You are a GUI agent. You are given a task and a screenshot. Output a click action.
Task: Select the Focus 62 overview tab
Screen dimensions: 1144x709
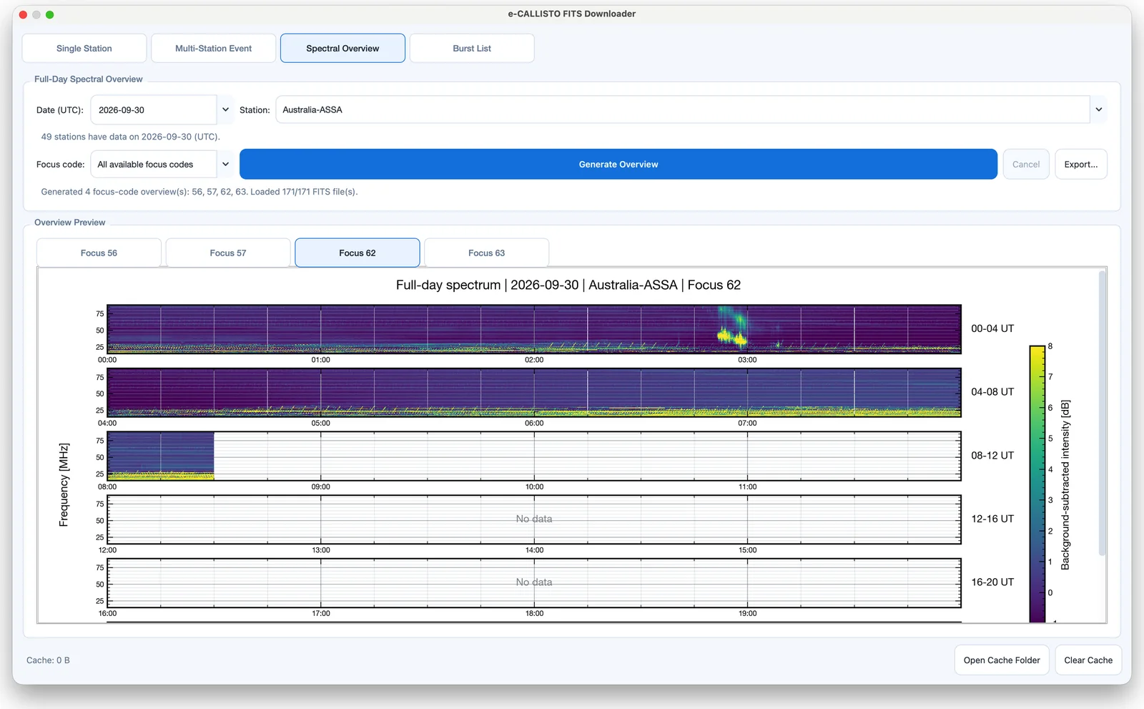(357, 253)
